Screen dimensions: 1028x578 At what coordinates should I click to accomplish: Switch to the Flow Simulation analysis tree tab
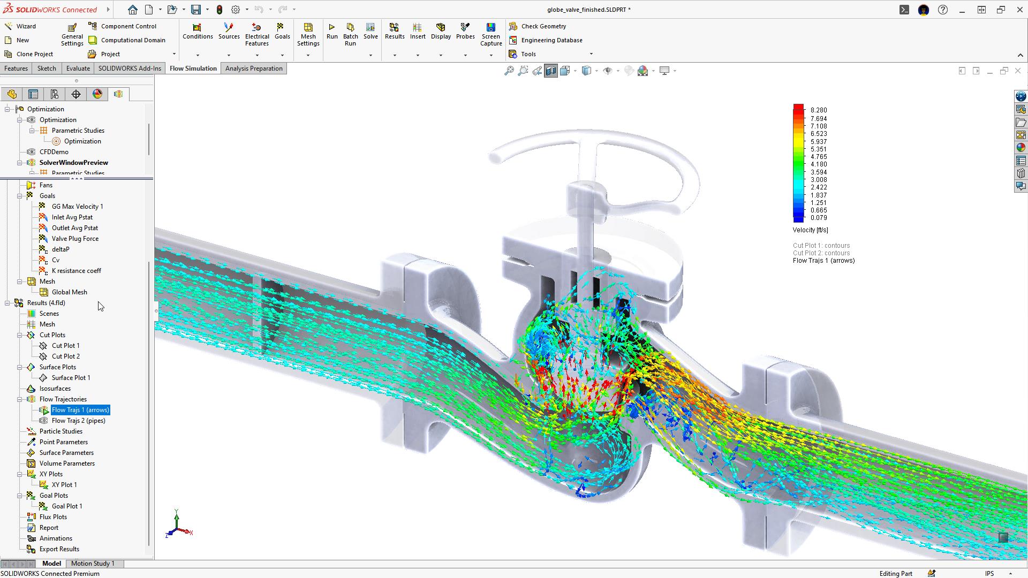point(118,94)
